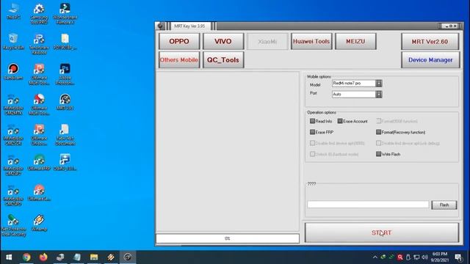
Task: Launch Bandicam from the desktop
Action: click(x=13, y=72)
